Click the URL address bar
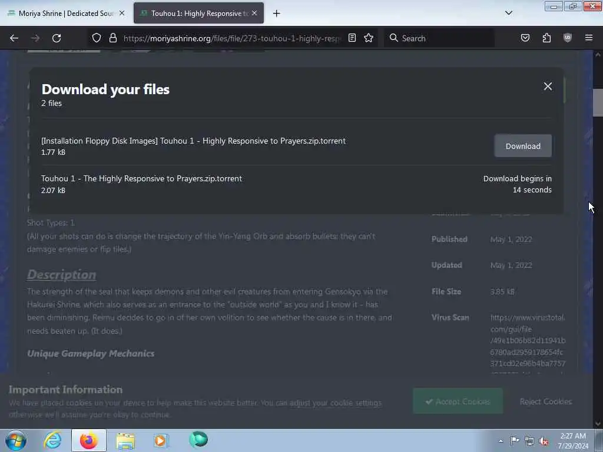Viewport: 603px width, 452px height. point(232,38)
